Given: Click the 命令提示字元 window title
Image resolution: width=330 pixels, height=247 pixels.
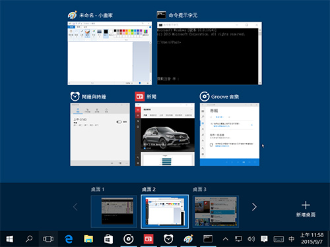Looking at the screenshot, I should point(183,15).
